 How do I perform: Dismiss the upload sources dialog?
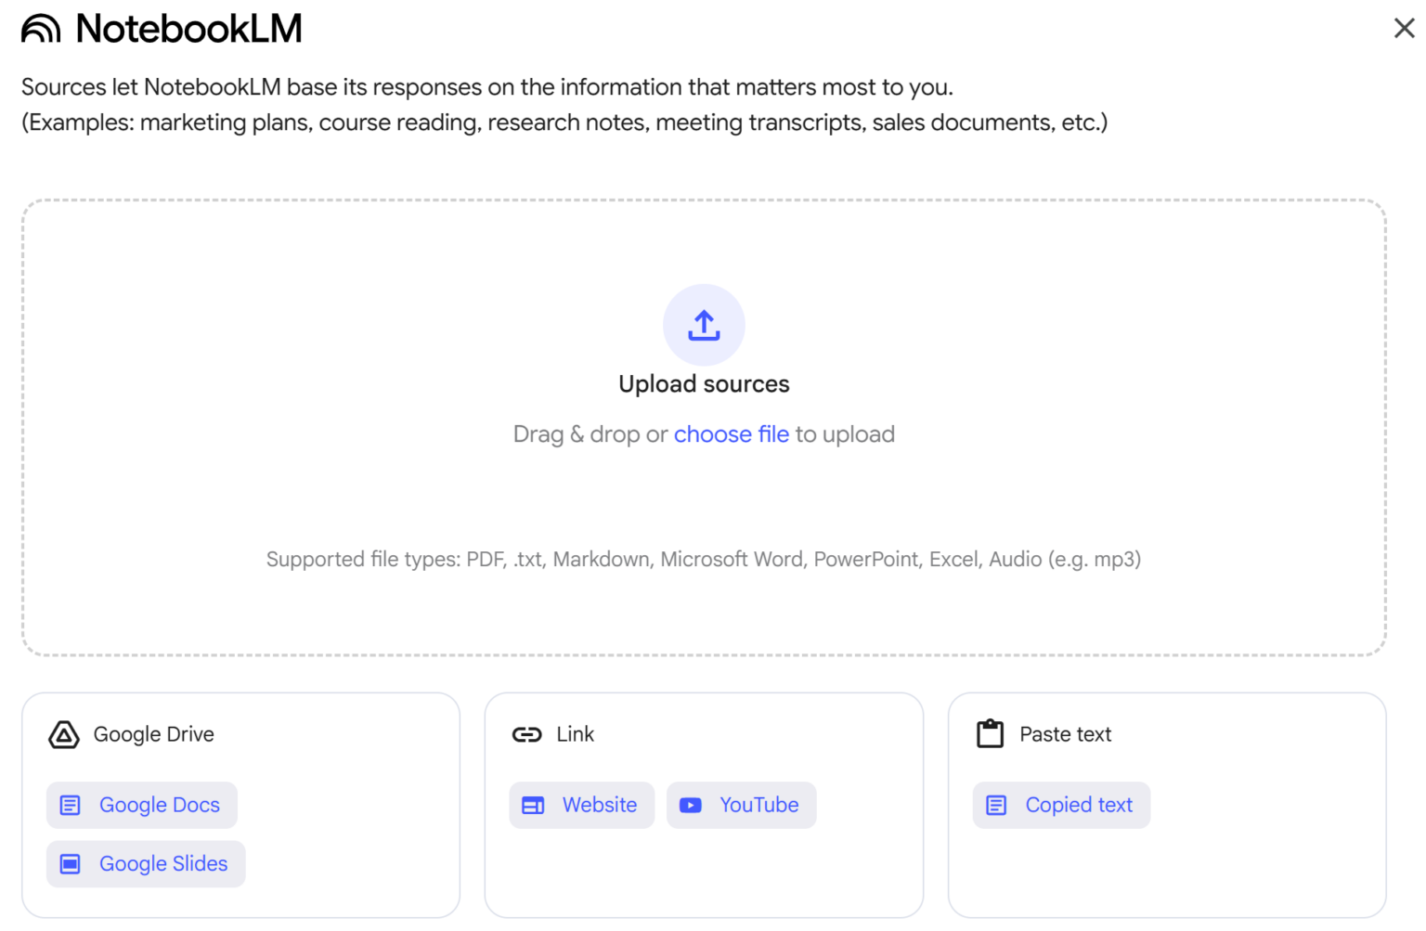(1403, 28)
